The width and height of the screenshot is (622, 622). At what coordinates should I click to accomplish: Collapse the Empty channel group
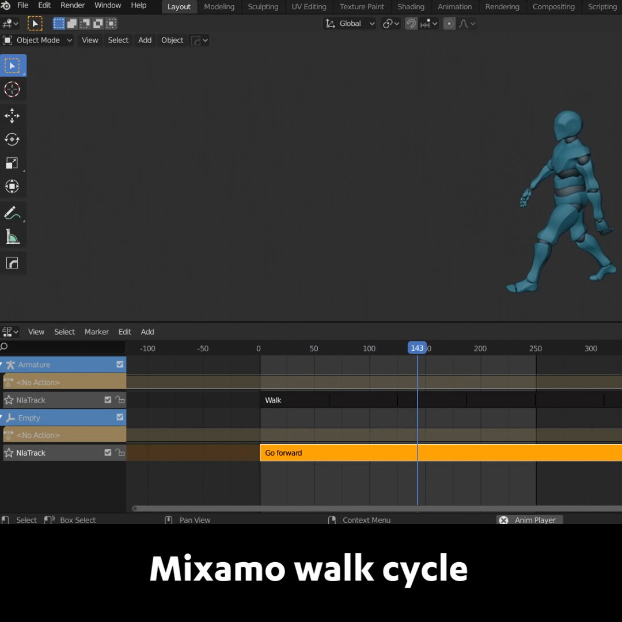click(2, 417)
